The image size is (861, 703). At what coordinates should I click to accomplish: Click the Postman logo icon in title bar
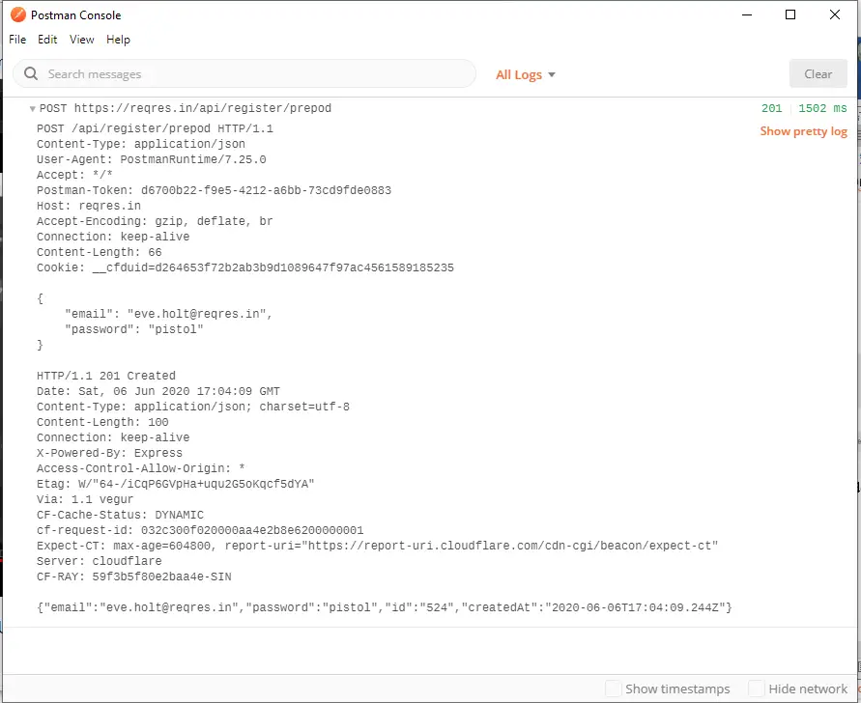(18, 14)
